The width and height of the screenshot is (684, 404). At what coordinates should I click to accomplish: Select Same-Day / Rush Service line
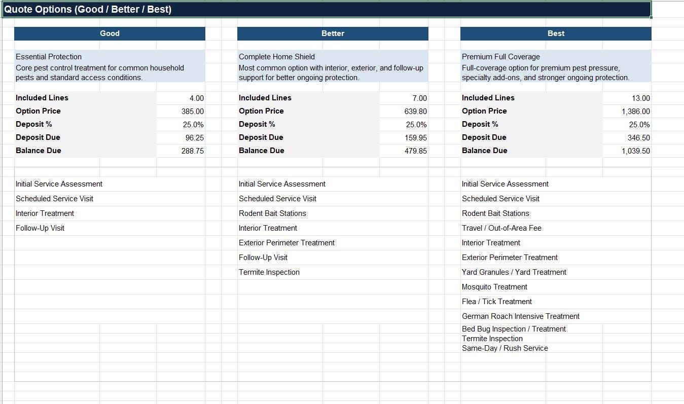[505, 348]
